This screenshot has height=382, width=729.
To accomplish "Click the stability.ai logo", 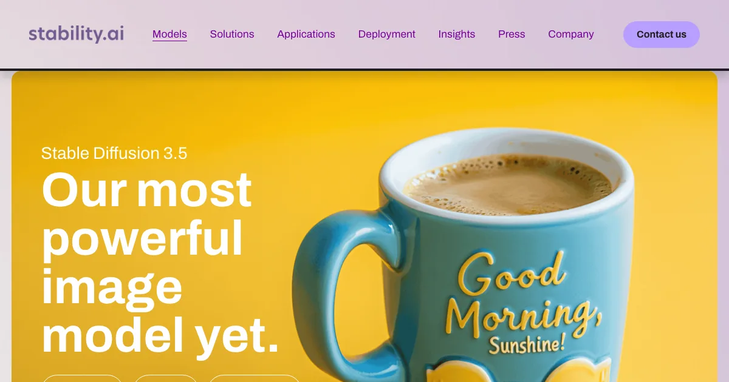I will (x=76, y=34).
